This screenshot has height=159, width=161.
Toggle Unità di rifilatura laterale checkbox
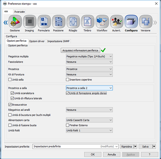coord(12,98)
